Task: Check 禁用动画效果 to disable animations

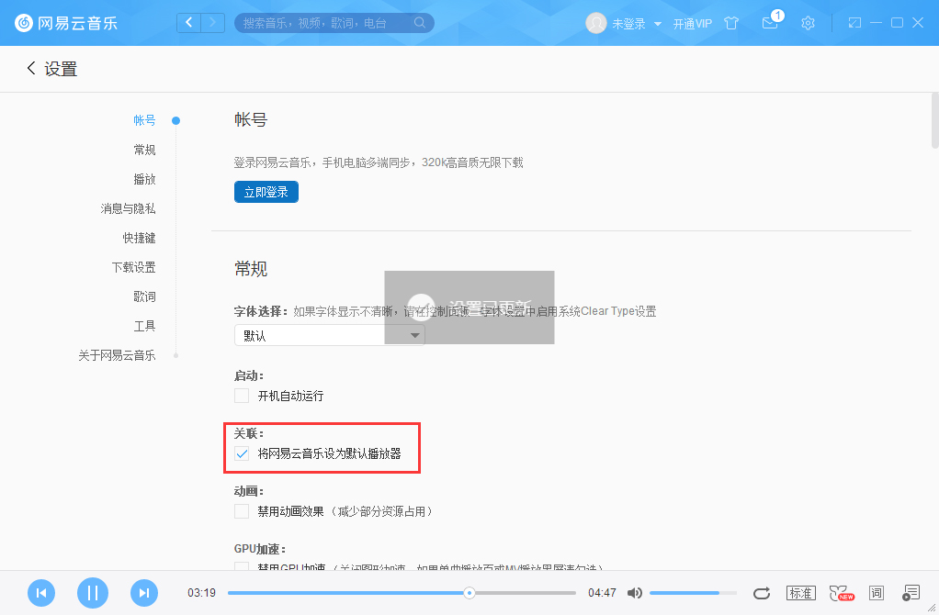Action: click(242, 510)
